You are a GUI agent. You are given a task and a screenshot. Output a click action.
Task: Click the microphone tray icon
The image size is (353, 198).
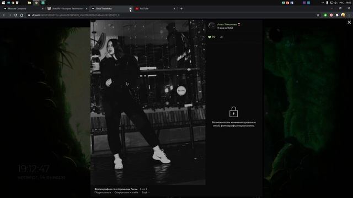coord(327,3)
